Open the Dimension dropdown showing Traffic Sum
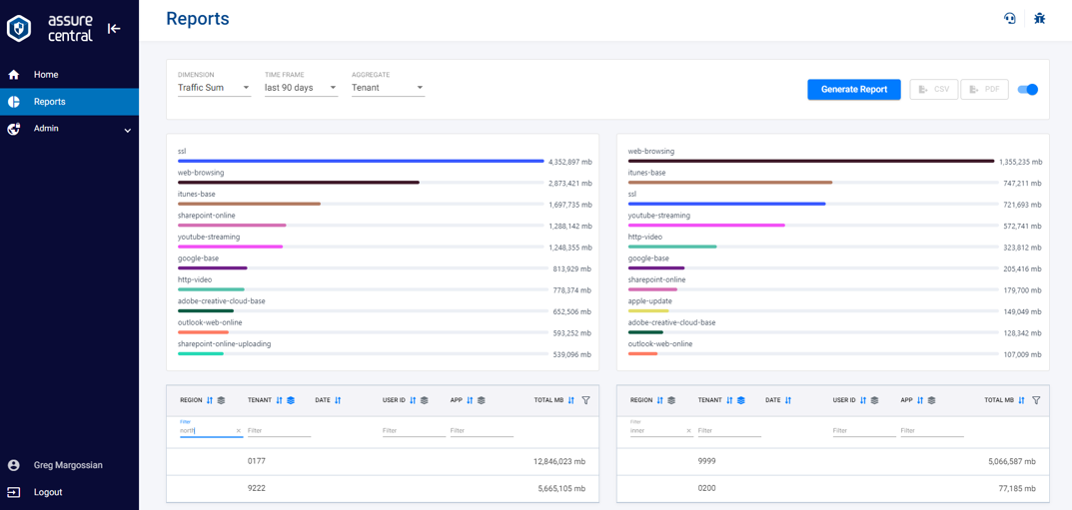Screen dimensions: 1072x510 (214, 88)
